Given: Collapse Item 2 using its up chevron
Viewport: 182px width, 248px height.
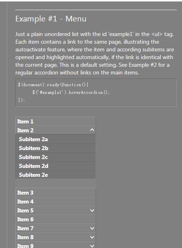Looking at the screenshot, I should click(x=92, y=130).
